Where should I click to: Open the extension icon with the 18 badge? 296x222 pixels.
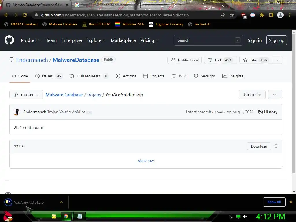point(244,16)
